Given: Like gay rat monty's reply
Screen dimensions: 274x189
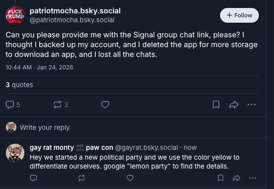Looking at the screenshot, I should point(130,178).
